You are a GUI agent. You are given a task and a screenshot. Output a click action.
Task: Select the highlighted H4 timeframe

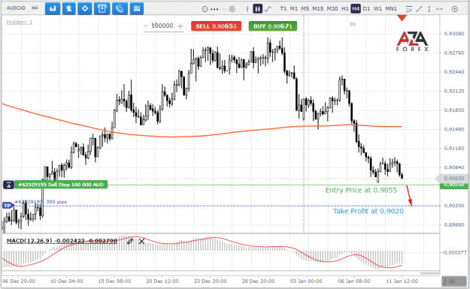356,9
